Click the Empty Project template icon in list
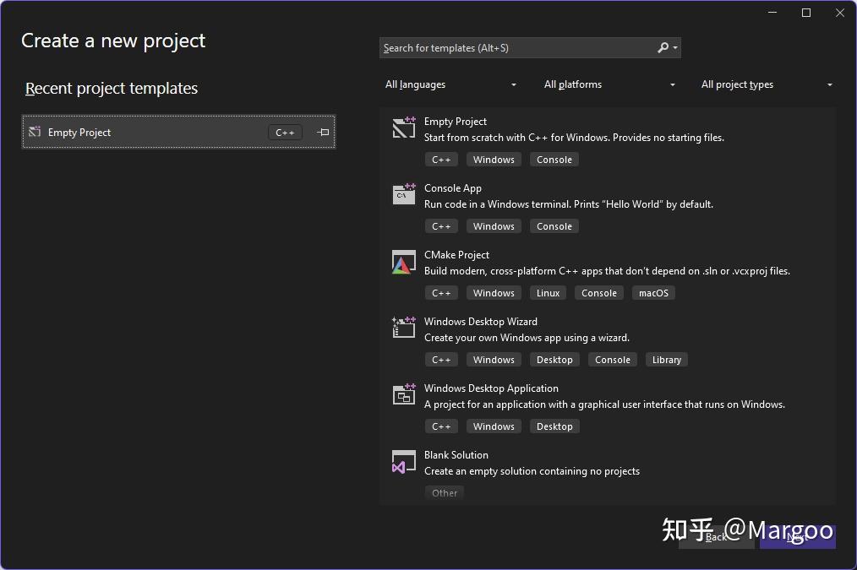 point(404,128)
